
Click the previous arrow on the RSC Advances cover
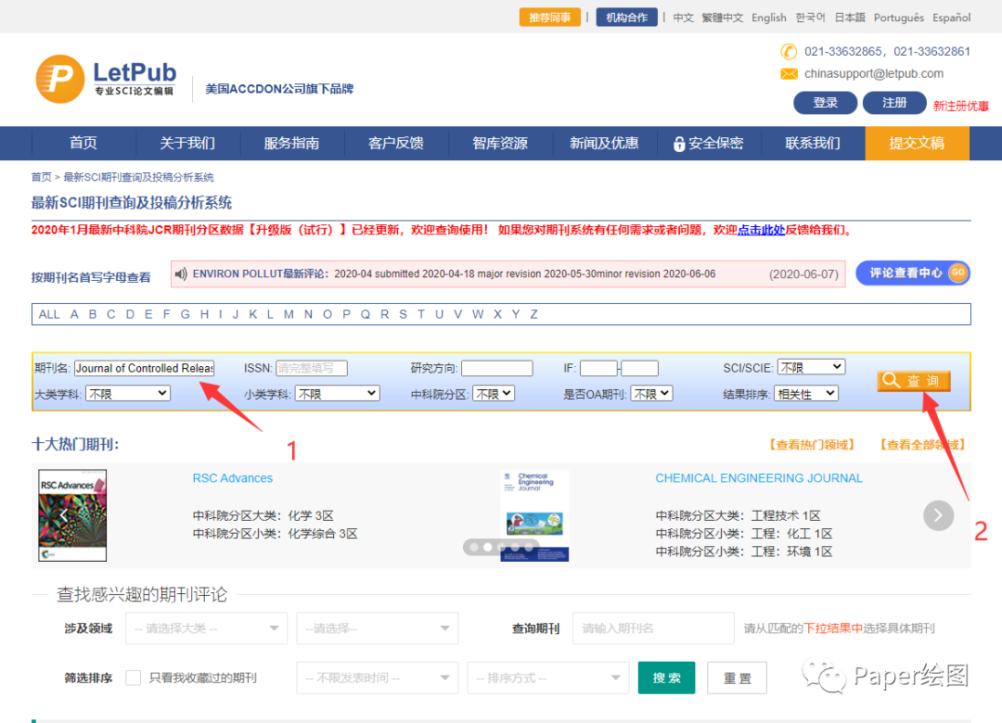[63, 515]
